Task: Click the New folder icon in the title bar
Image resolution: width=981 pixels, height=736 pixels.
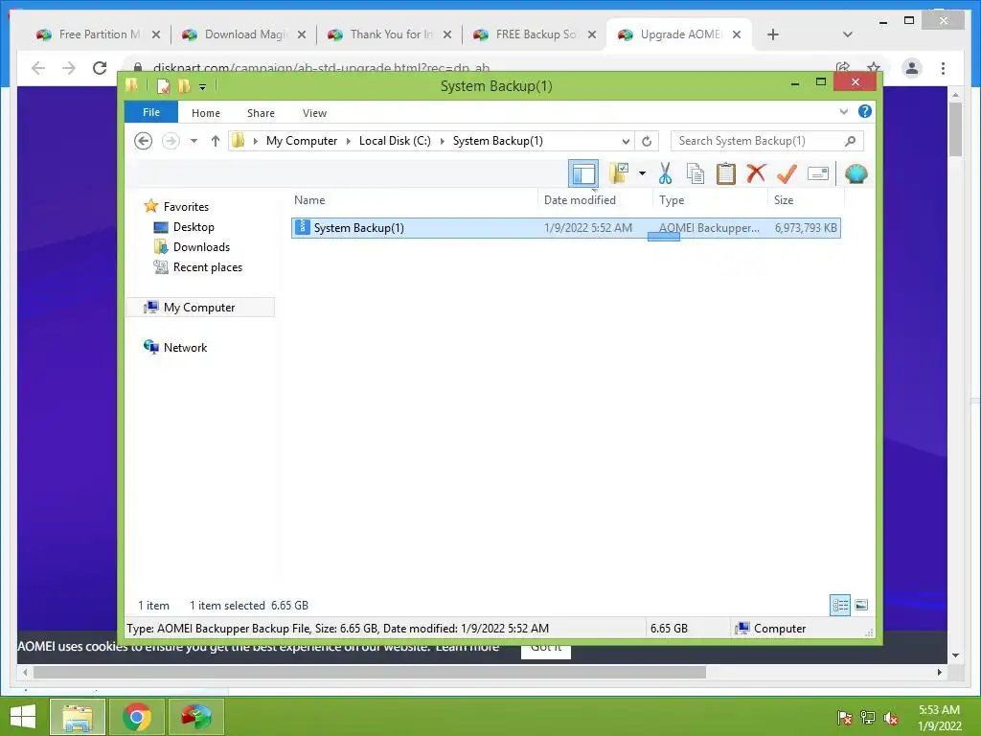Action: click(183, 85)
